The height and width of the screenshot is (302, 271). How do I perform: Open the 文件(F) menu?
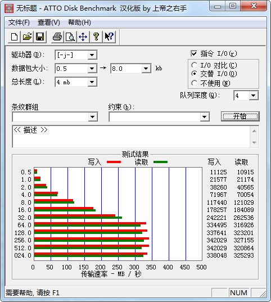19,22
